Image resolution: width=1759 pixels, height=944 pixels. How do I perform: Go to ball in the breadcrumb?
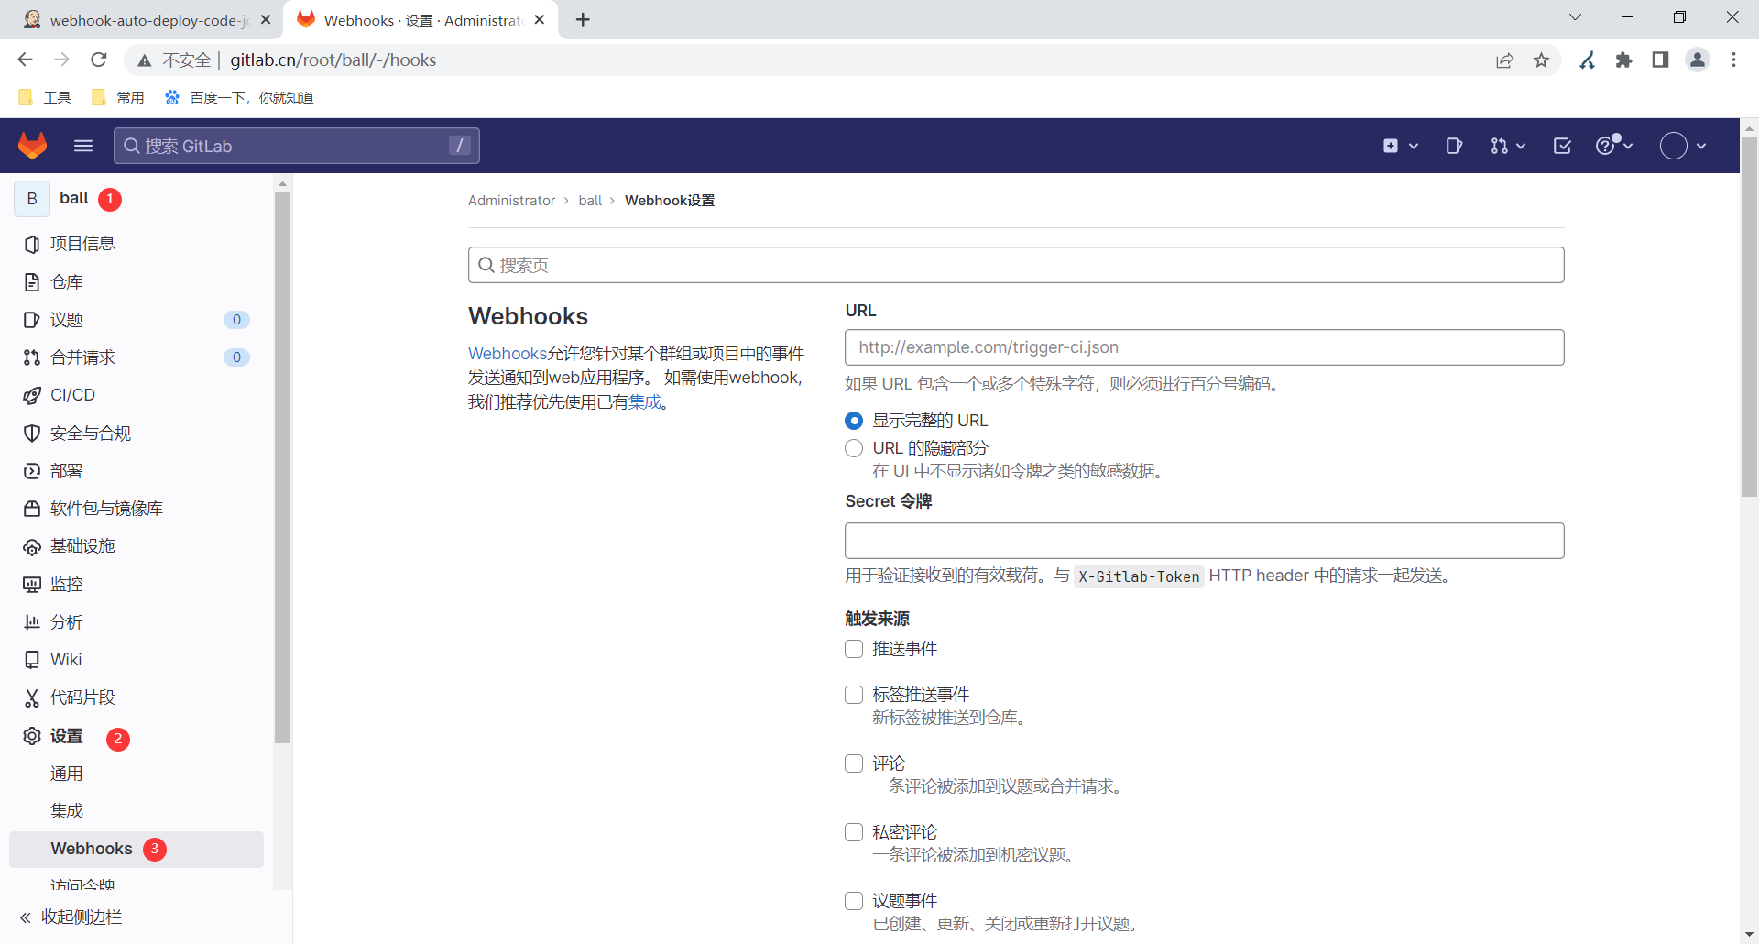point(590,201)
